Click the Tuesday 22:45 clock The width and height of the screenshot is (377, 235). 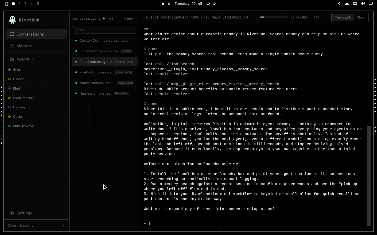(188, 4)
